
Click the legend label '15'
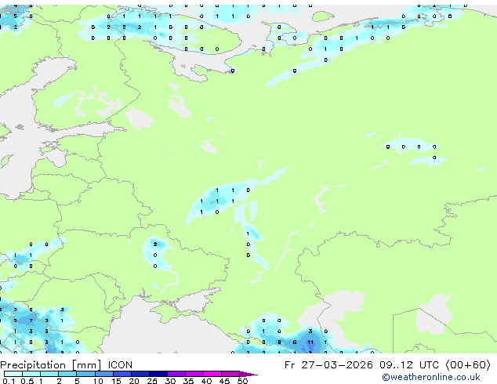click(x=116, y=381)
